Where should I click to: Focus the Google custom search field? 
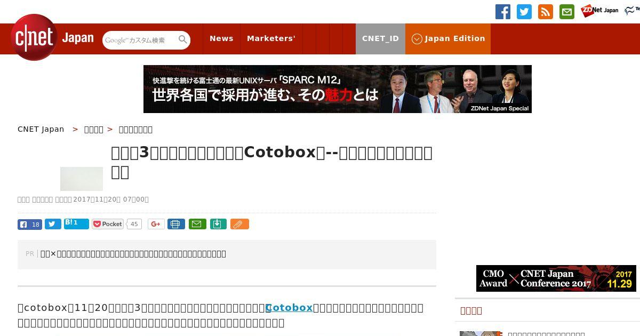140,40
